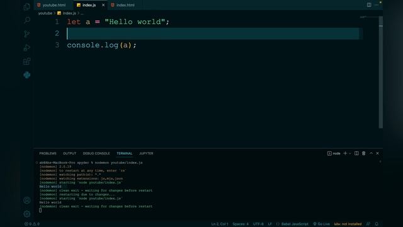This screenshot has height=227, width=403.
Task: Open the DEBUG CONSOLE panel tab
Action: pos(96,153)
